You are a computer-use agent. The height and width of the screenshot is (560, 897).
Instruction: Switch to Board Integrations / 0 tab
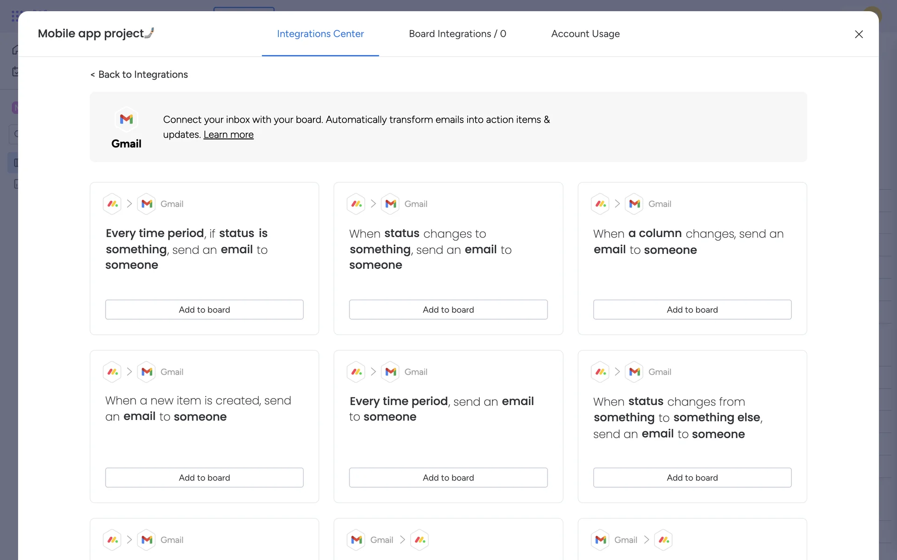pos(457,34)
